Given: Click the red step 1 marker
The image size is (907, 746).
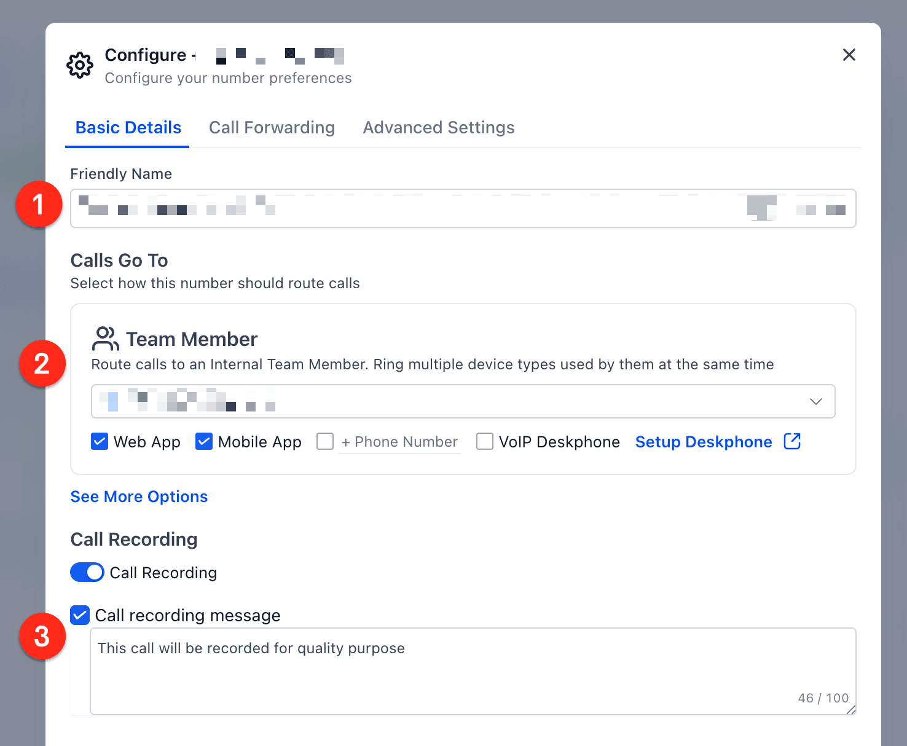Looking at the screenshot, I should tap(39, 204).
